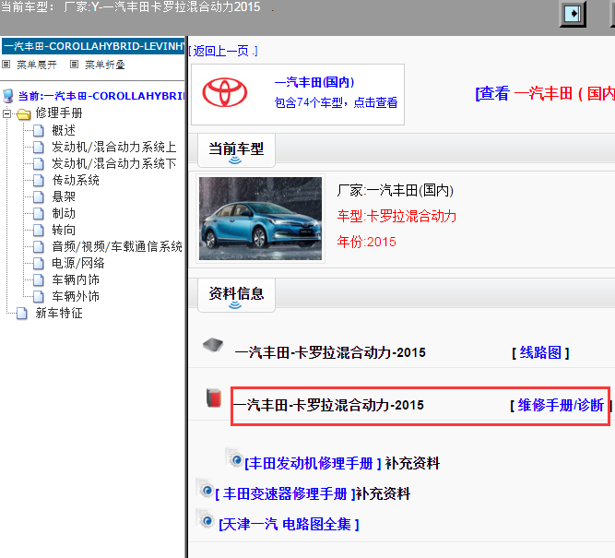Image resolution: width=615 pixels, height=558 pixels.
Task: Click the red book icon for 维修手册 row
Action: coord(214,398)
